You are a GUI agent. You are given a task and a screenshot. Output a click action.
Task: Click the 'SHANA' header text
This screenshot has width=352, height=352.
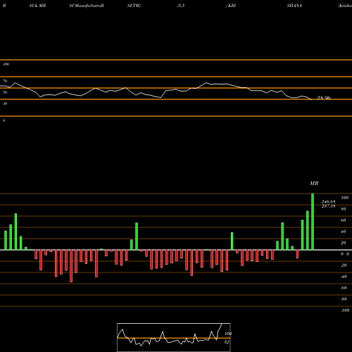tap(294, 6)
